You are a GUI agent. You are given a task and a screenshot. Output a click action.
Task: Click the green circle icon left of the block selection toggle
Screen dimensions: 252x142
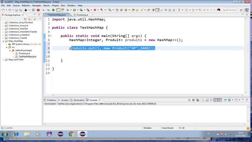53,10
